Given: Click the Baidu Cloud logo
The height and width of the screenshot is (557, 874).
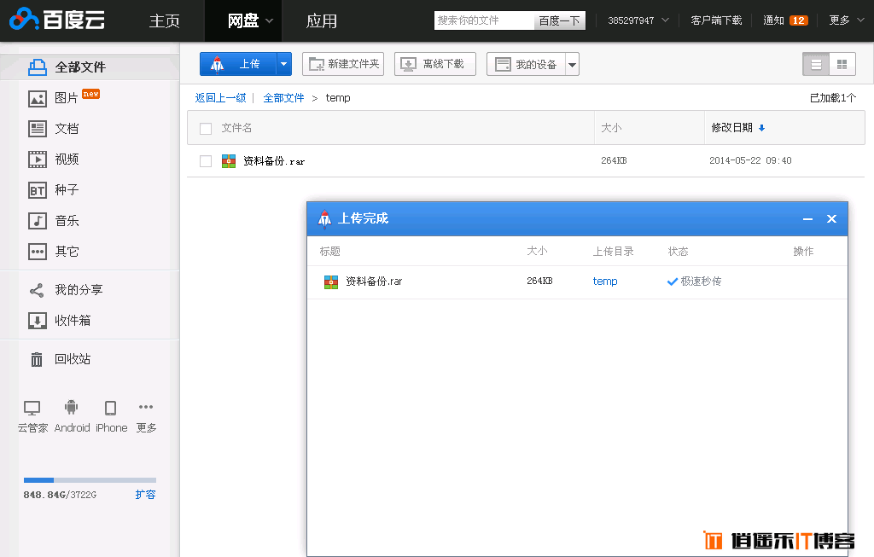Looking at the screenshot, I should tap(57, 20).
